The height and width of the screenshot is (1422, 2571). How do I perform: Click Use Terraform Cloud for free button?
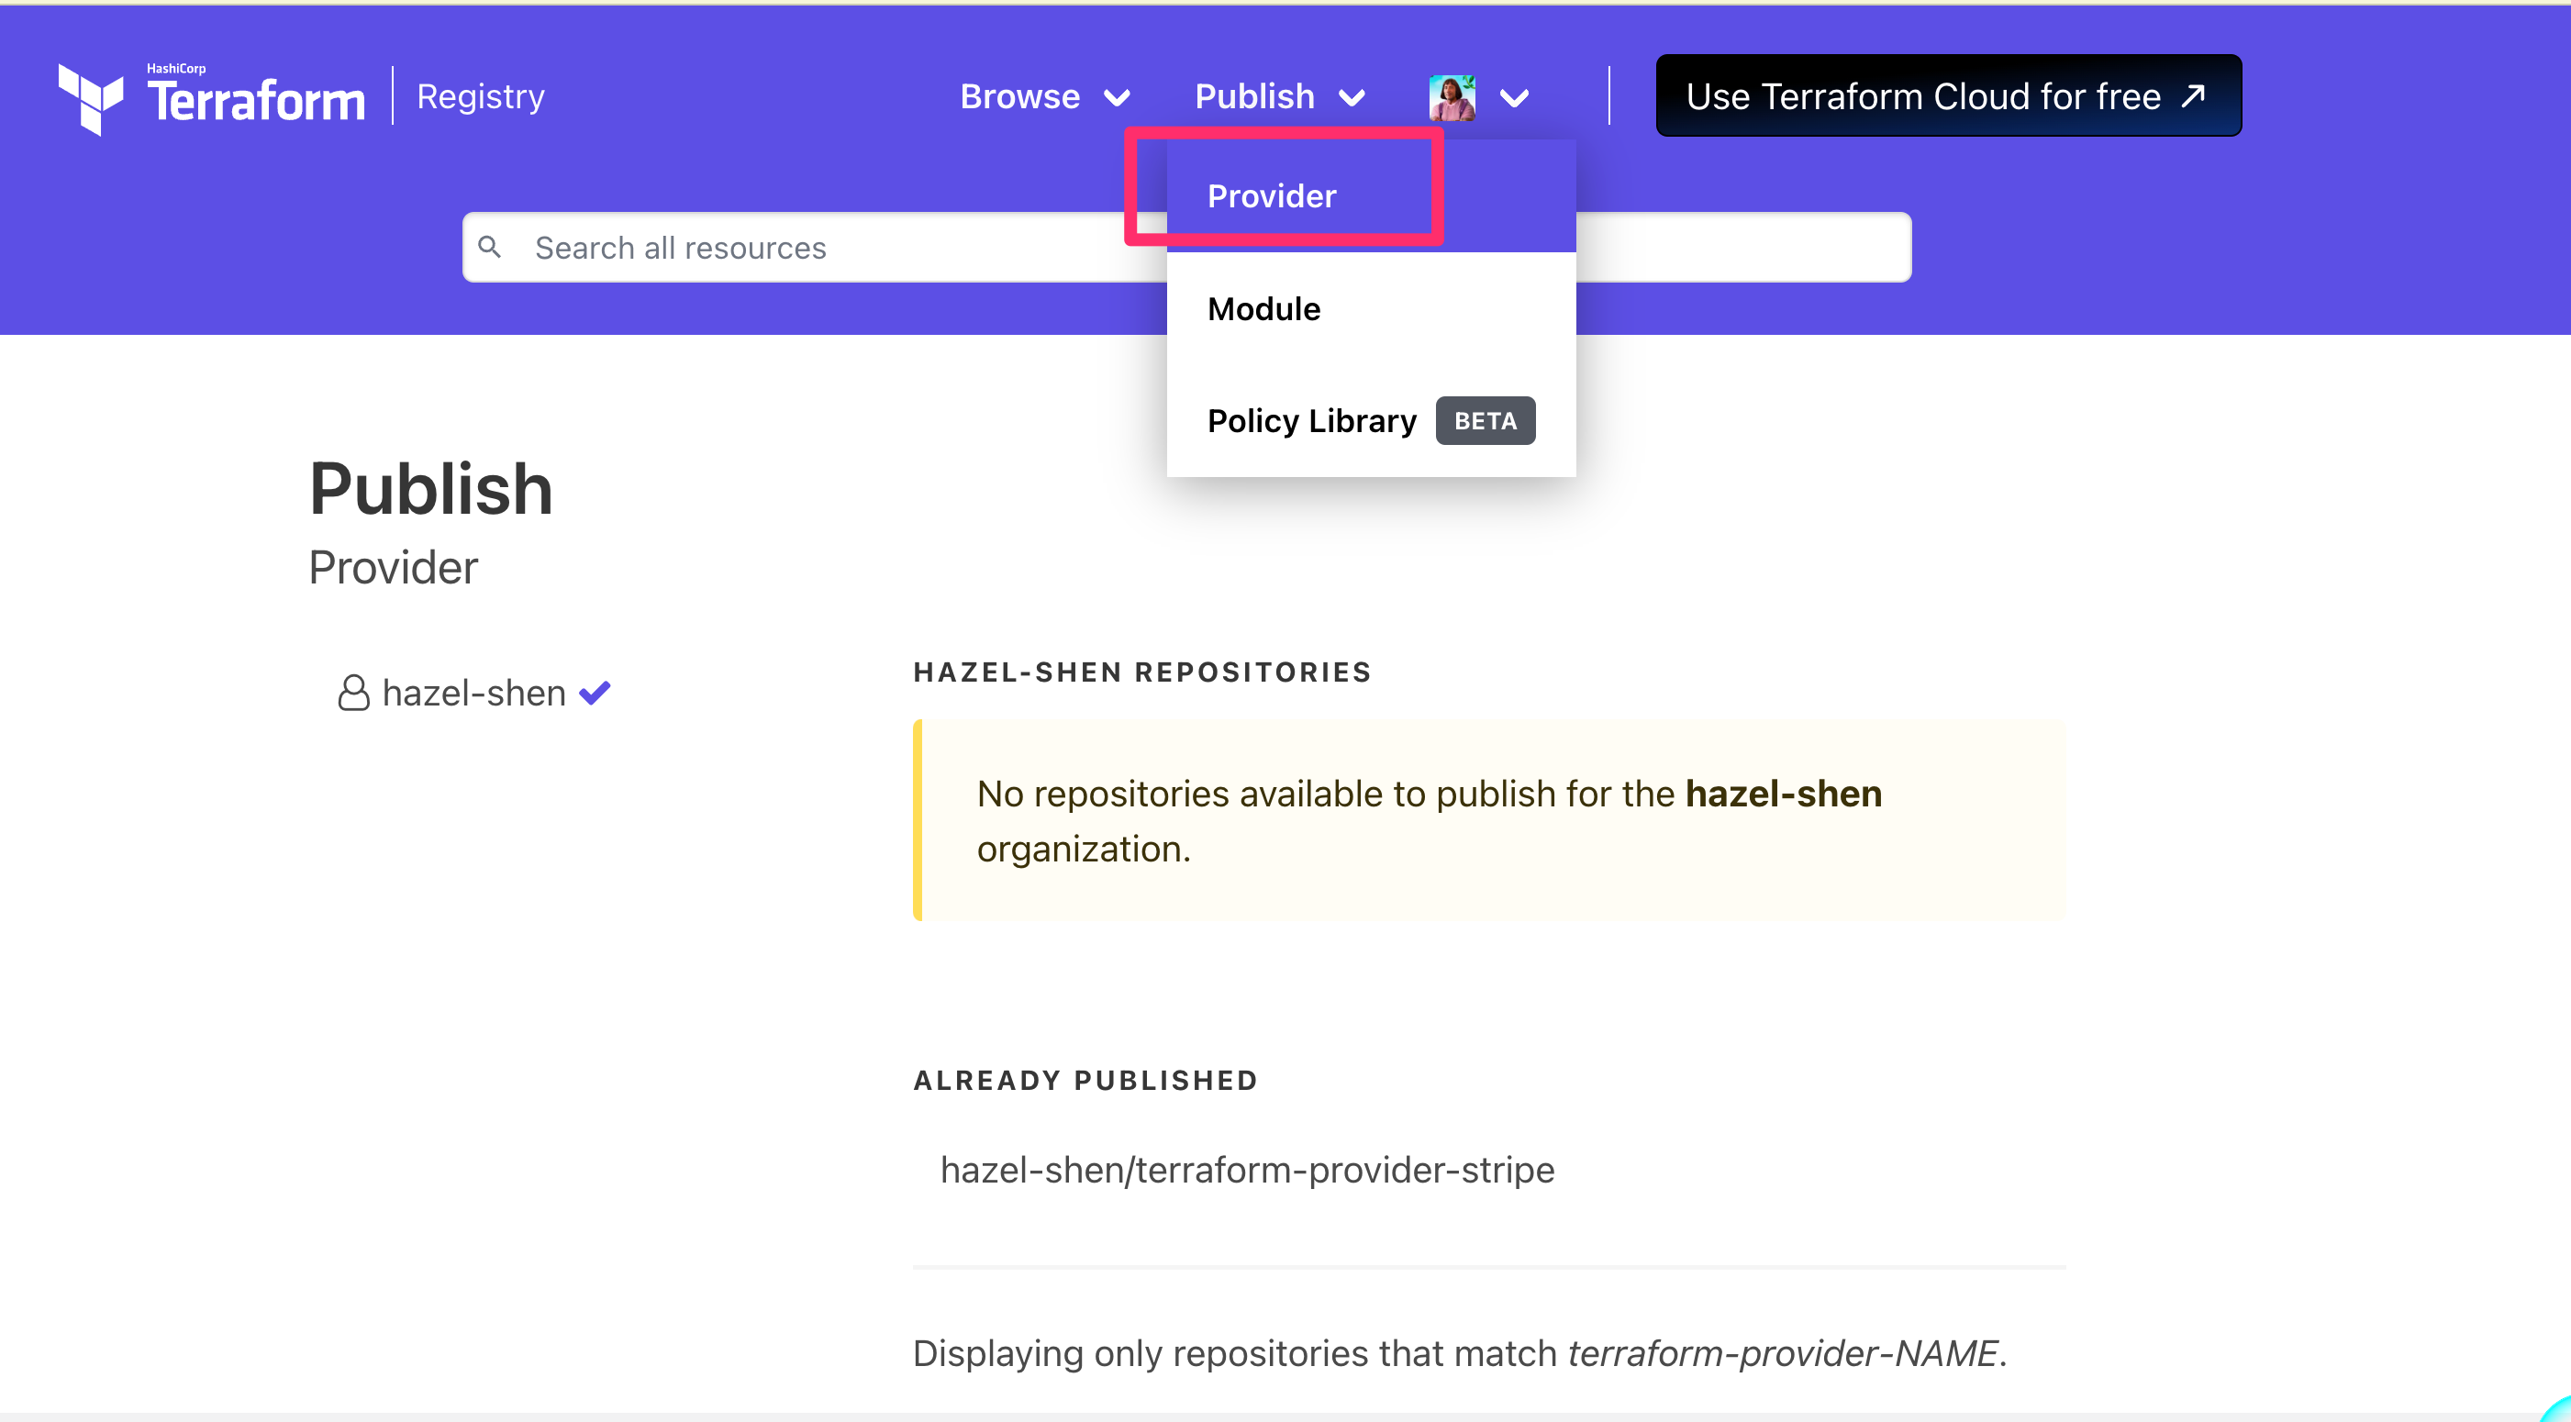coord(1948,95)
